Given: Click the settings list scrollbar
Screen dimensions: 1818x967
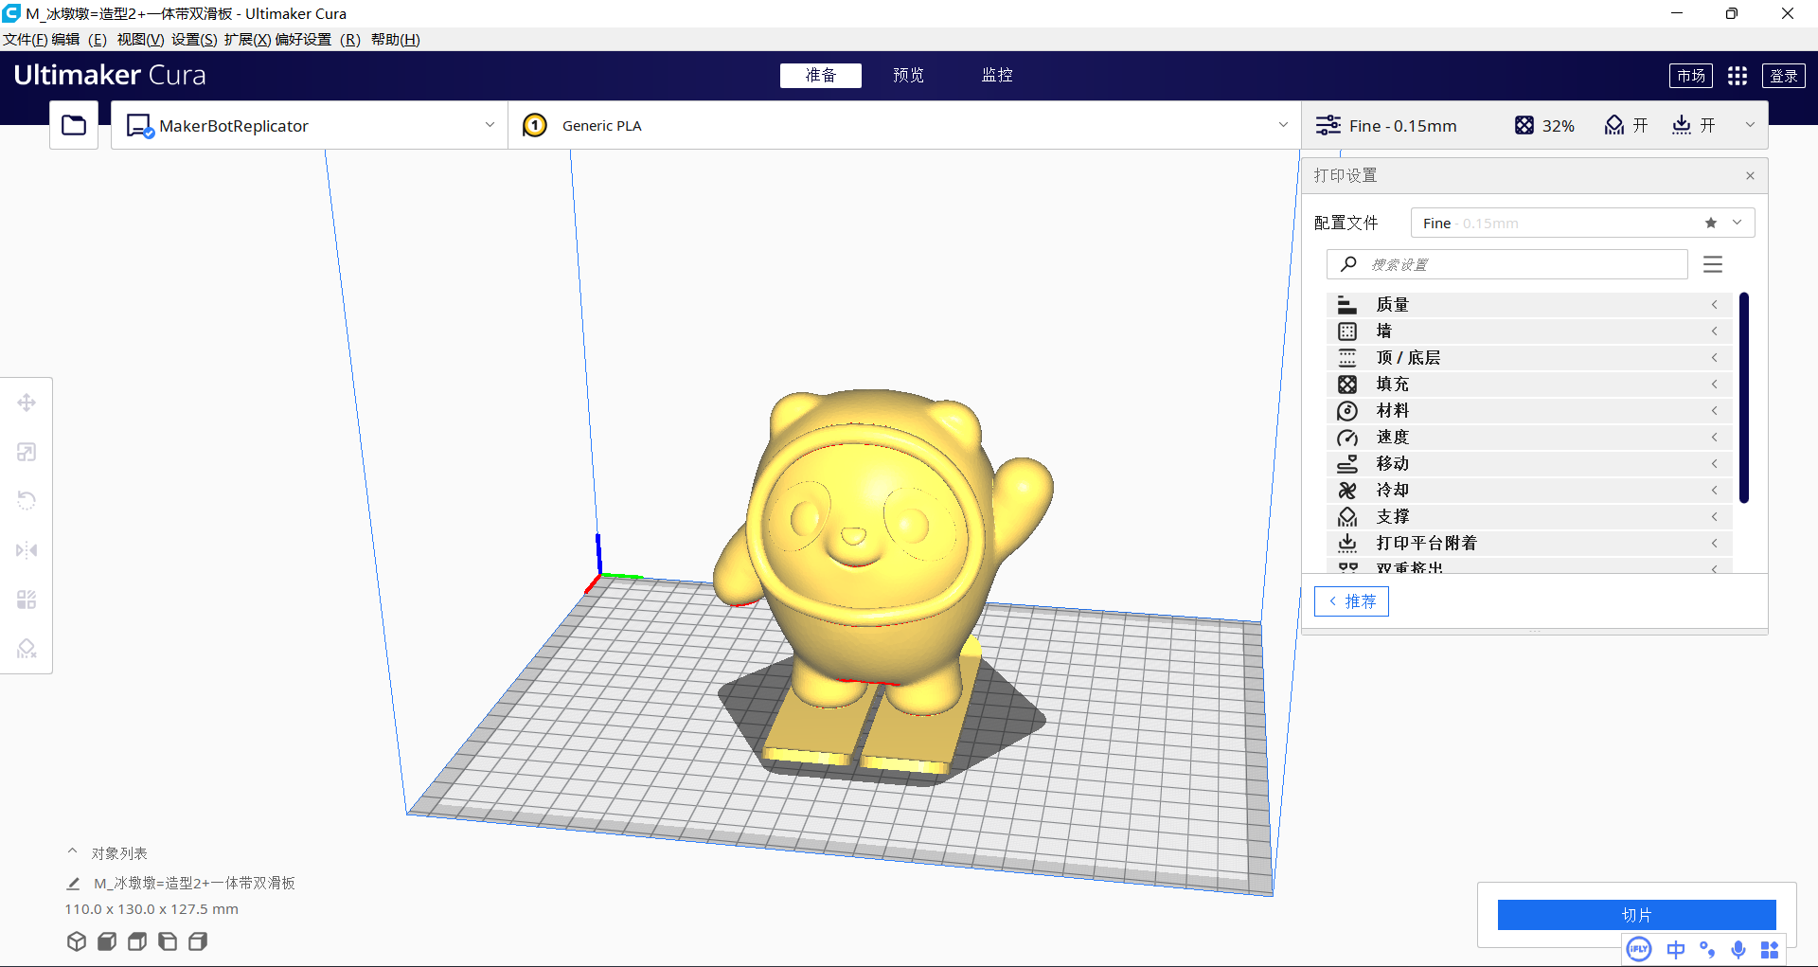Looking at the screenshot, I should [x=1743, y=398].
